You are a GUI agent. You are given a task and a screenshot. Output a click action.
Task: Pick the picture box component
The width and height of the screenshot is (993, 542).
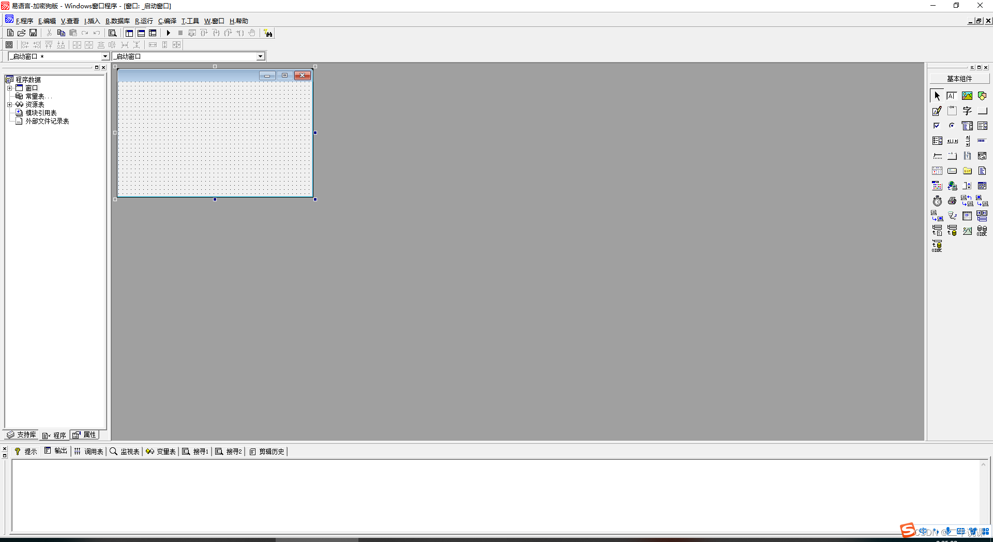pyautogui.click(x=967, y=96)
